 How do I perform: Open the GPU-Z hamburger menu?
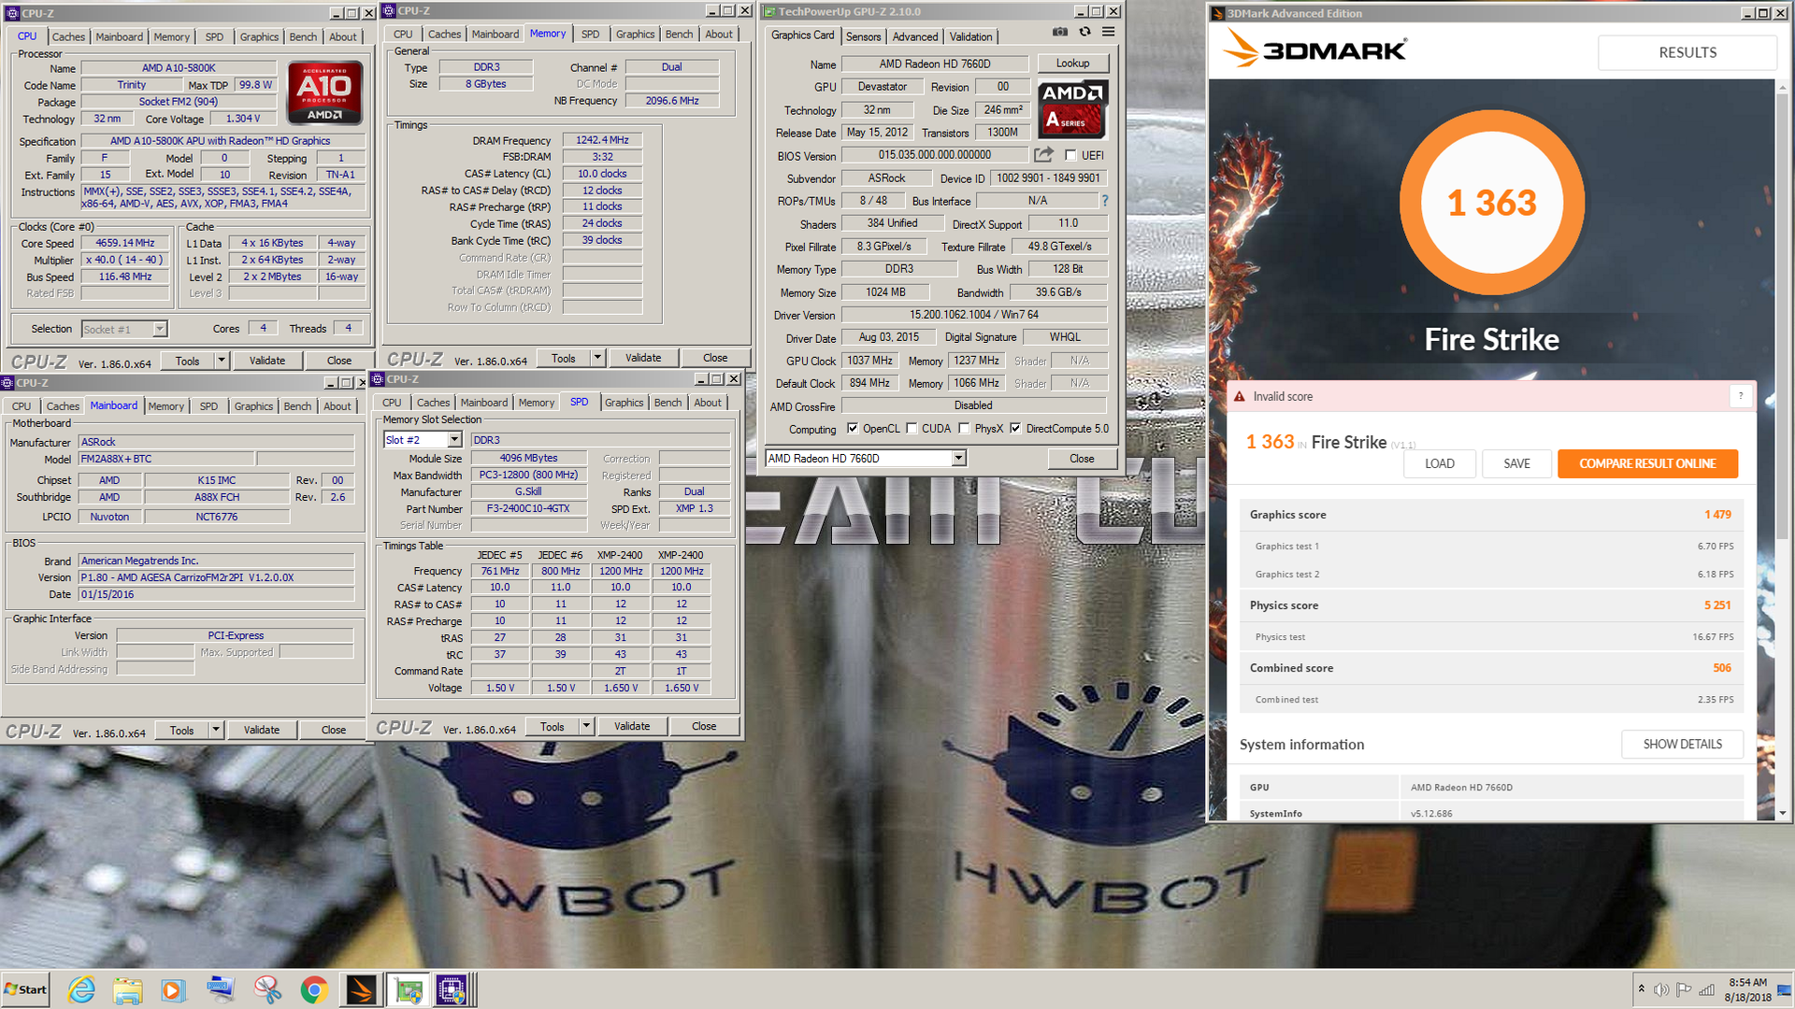[x=1108, y=33]
